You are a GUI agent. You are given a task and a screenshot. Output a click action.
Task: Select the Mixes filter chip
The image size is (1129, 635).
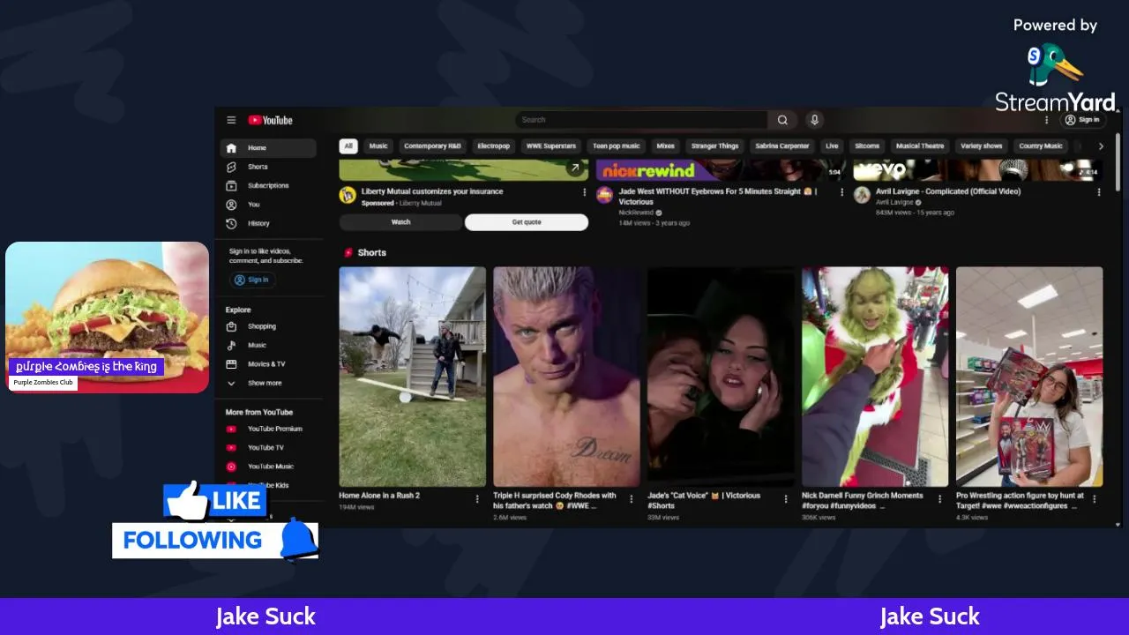[666, 146]
